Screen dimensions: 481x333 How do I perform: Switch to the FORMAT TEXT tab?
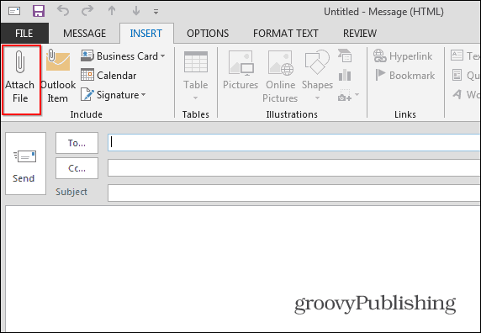286,33
